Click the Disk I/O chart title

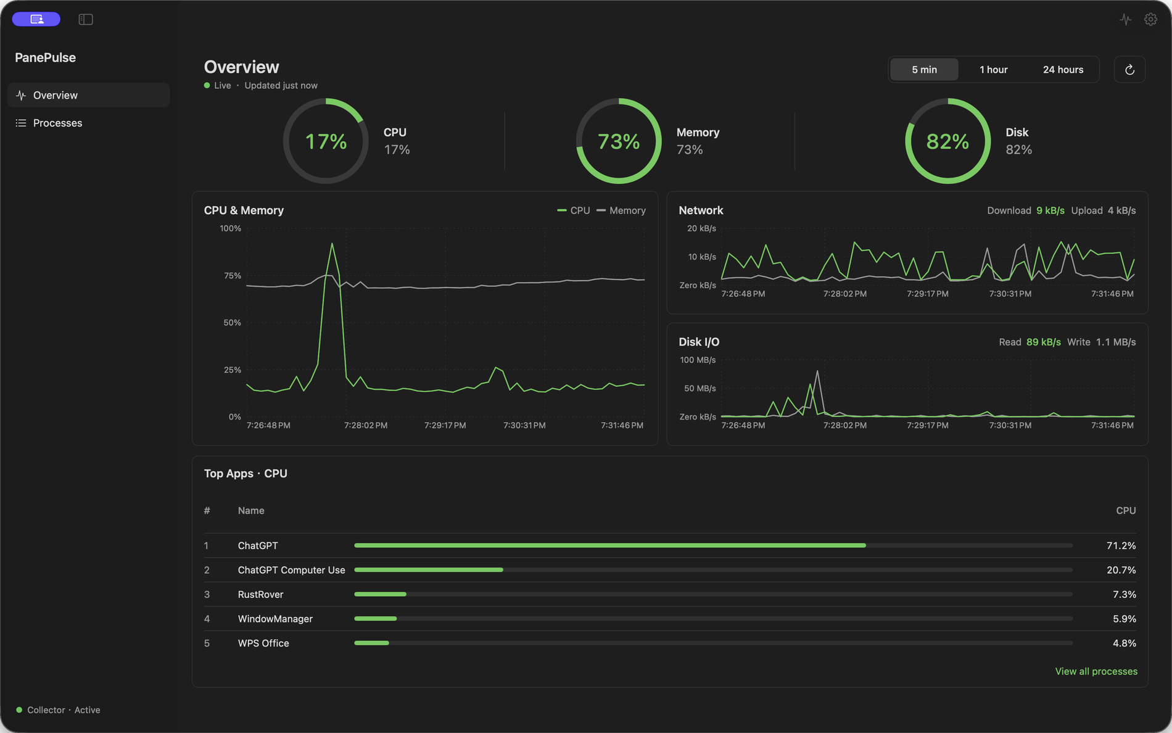[699, 342]
